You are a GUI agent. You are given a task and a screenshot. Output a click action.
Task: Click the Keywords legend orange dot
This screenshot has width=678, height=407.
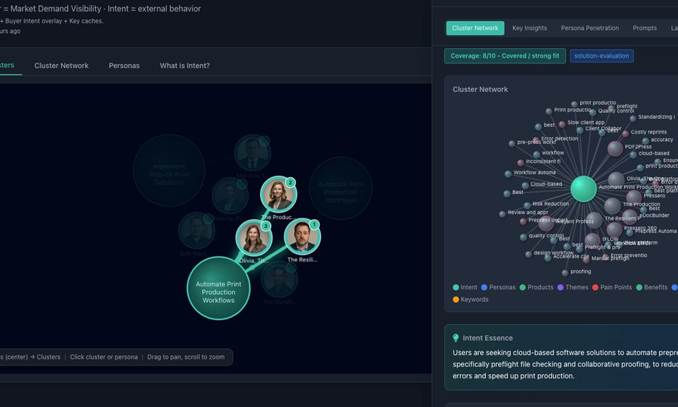(x=456, y=299)
